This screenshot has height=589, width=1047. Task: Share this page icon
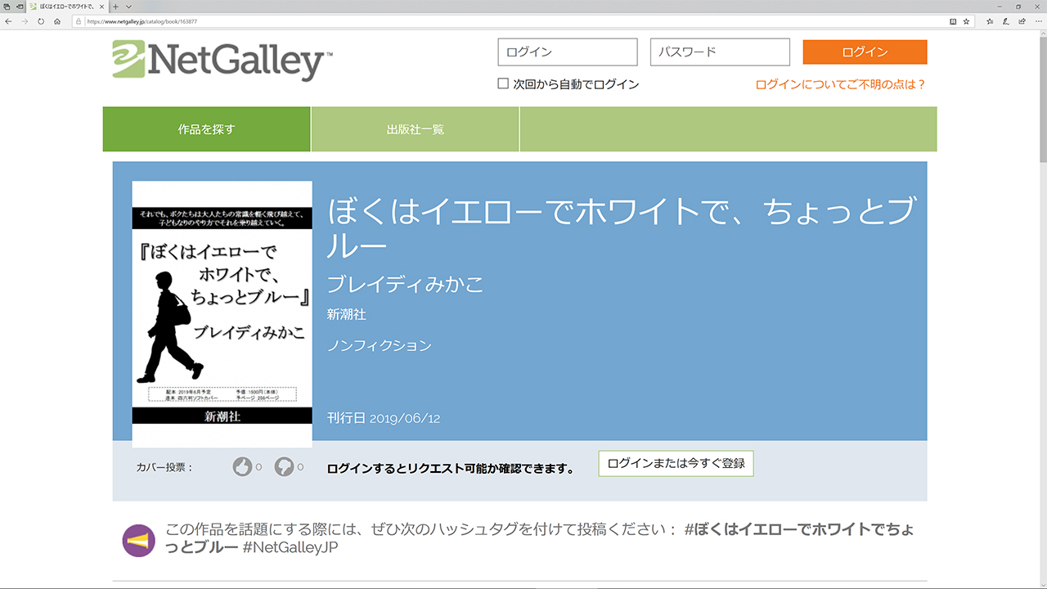click(1022, 21)
